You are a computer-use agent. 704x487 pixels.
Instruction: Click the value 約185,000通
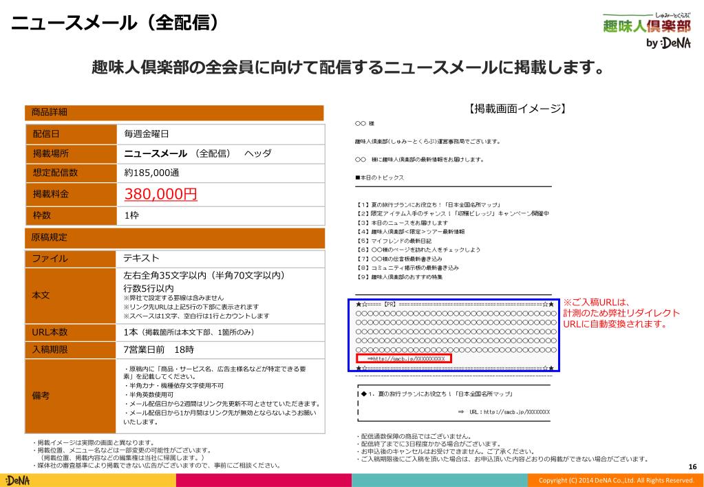click(x=152, y=173)
